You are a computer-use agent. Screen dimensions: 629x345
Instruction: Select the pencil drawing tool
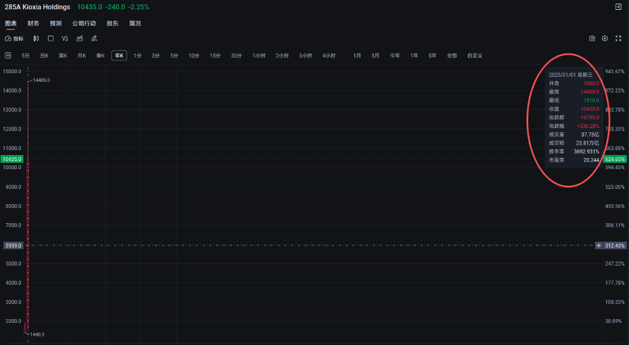tap(94, 38)
